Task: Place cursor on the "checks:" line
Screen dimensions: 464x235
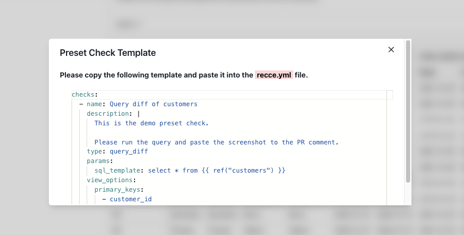Action: tap(85, 95)
